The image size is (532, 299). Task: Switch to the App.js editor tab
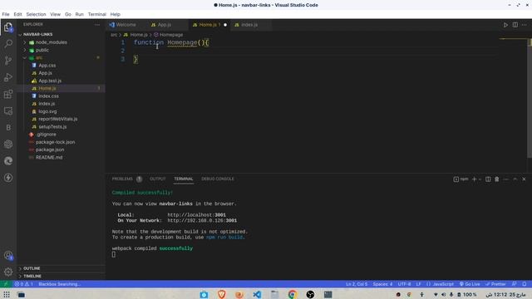(x=165, y=25)
